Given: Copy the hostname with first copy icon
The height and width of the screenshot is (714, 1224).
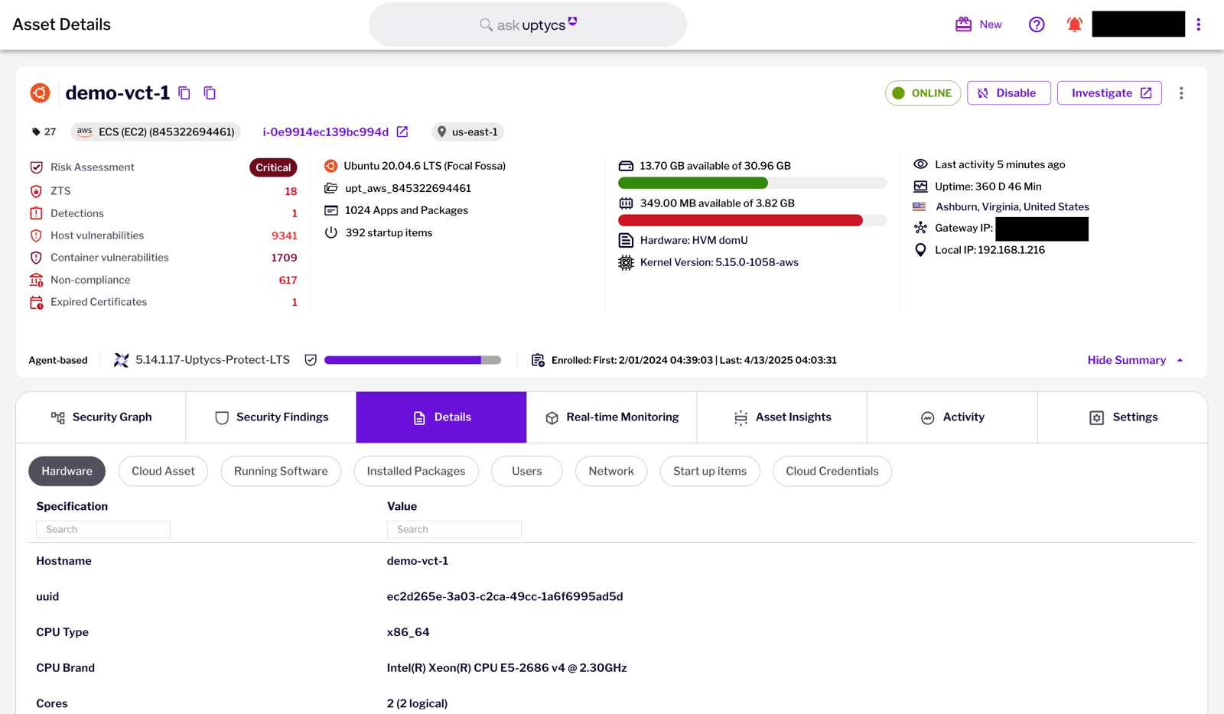Looking at the screenshot, I should 184,93.
